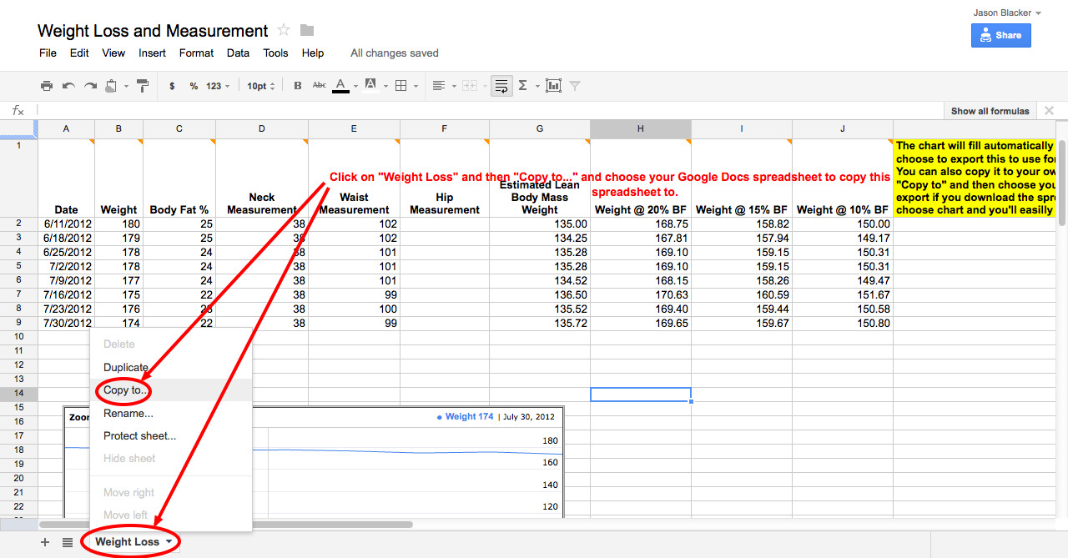
Task: Open the Weight Loss sheet tab arrow
Action: 170,542
